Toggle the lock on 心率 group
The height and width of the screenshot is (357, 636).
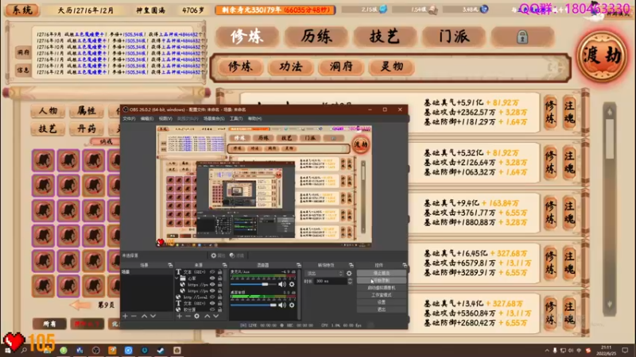pos(220,278)
